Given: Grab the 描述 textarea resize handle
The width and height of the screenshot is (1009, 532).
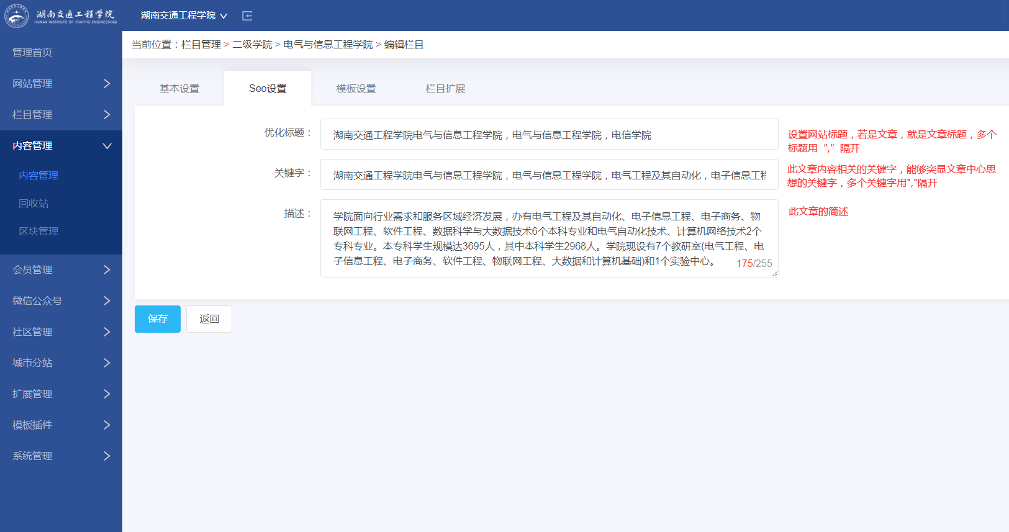Looking at the screenshot, I should [x=774, y=273].
